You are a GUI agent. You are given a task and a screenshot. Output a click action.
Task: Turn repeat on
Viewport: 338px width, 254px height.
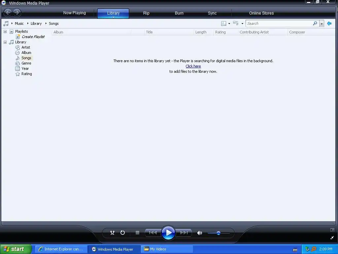pyautogui.click(x=122, y=233)
